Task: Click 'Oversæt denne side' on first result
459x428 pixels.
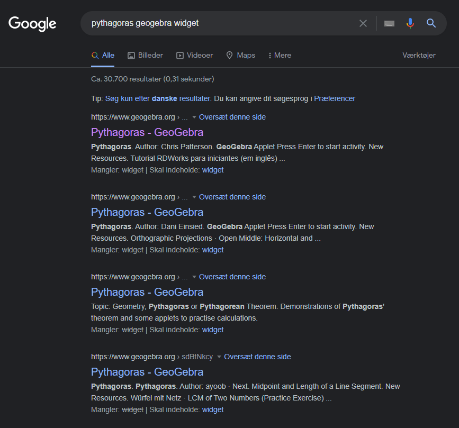Action: pos(232,117)
